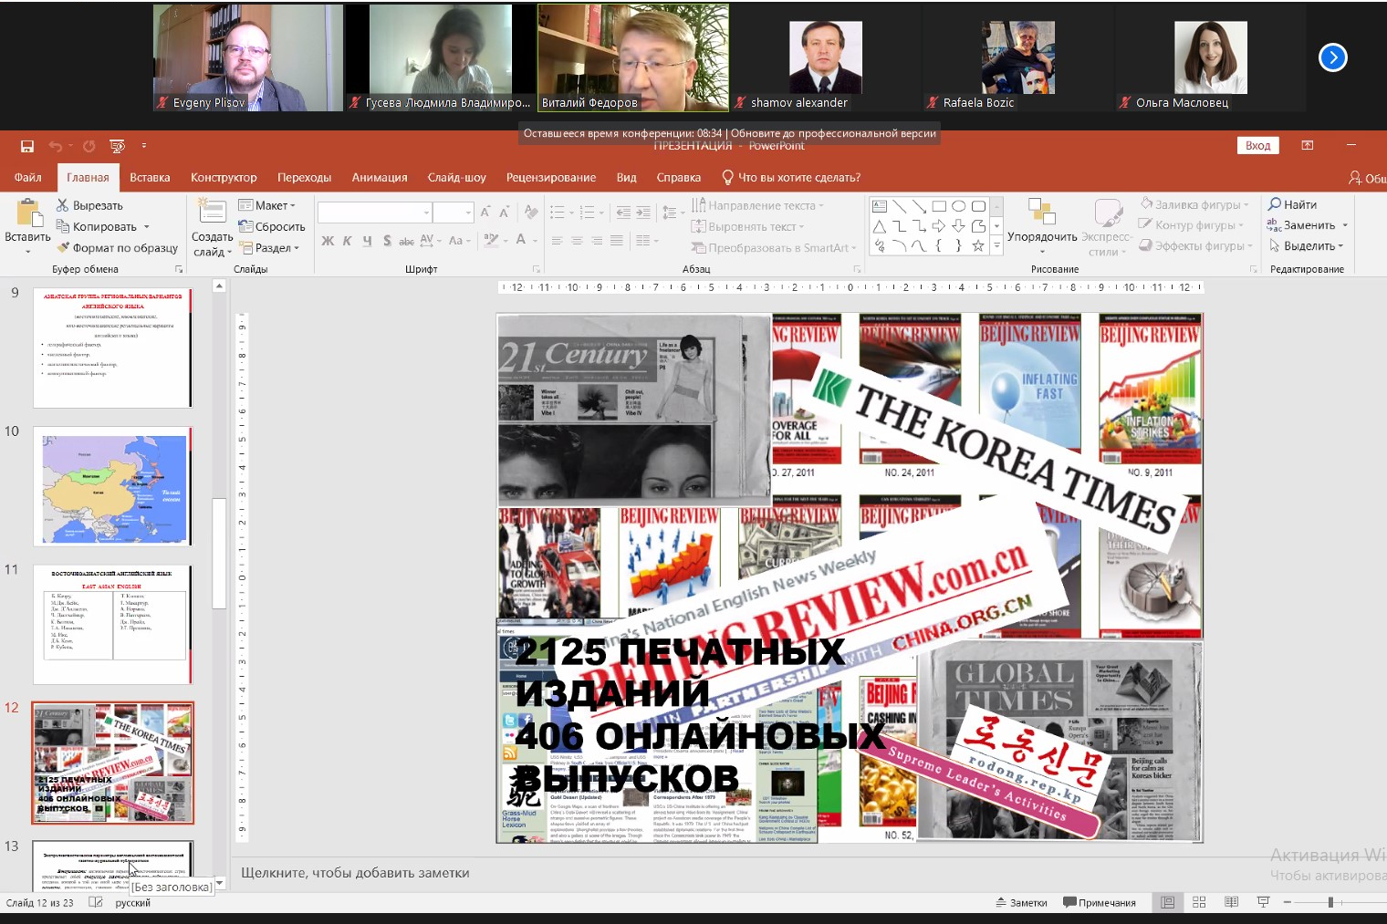Viewport: 1387px width, 924px height.
Task: Switch to Конструктор tab
Action: tap(224, 177)
